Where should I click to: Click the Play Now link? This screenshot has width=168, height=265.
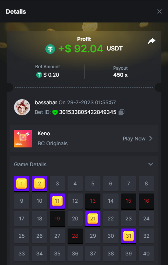pyautogui.click(x=134, y=139)
